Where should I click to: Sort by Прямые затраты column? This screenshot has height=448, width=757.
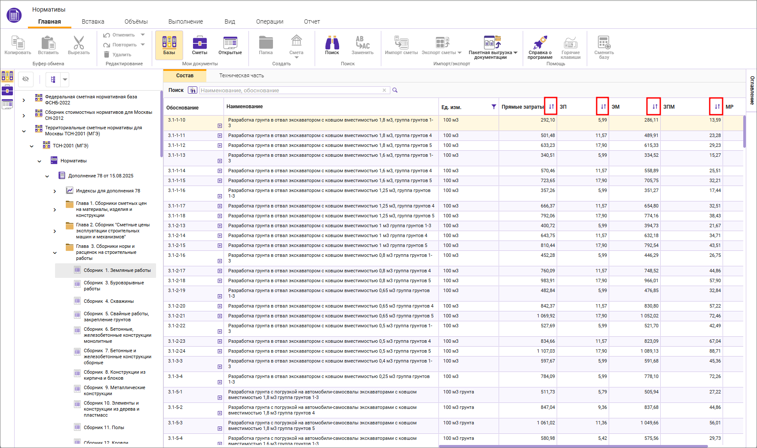[x=551, y=107]
